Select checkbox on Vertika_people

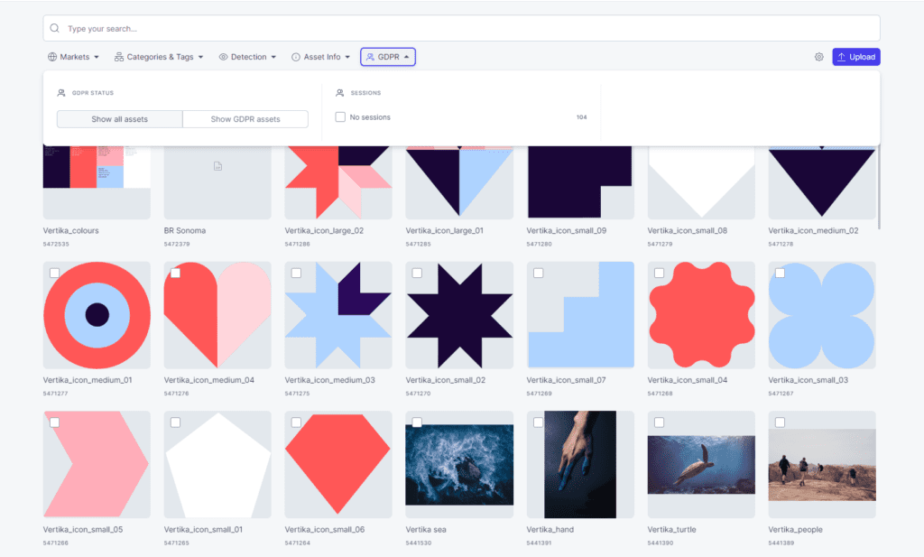[780, 422]
